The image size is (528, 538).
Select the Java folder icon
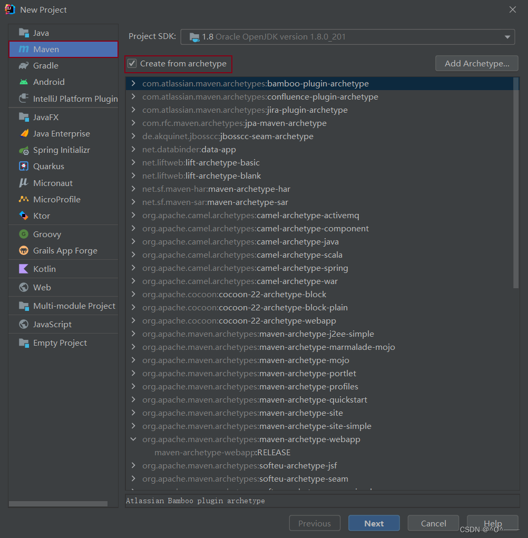24,33
